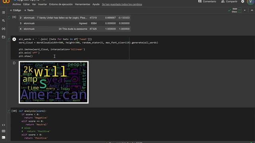
Task: Click the 'Agreed' tweet cell
Action: point(83,23)
